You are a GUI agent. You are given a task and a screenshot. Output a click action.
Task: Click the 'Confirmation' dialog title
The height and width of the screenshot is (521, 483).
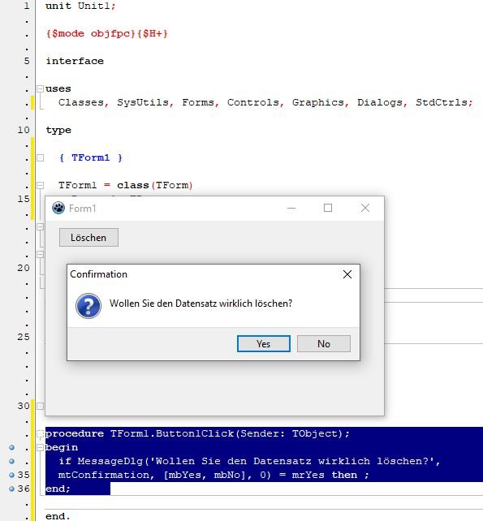tap(99, 274)
